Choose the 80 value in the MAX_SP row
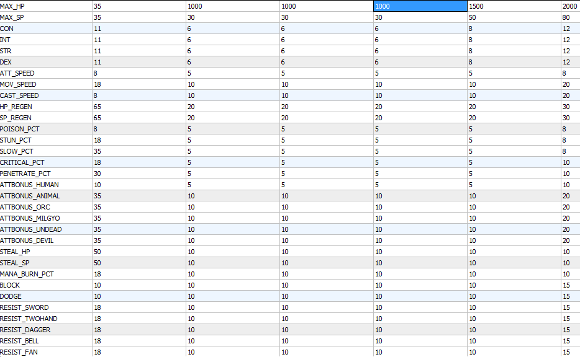 (566, 17)
